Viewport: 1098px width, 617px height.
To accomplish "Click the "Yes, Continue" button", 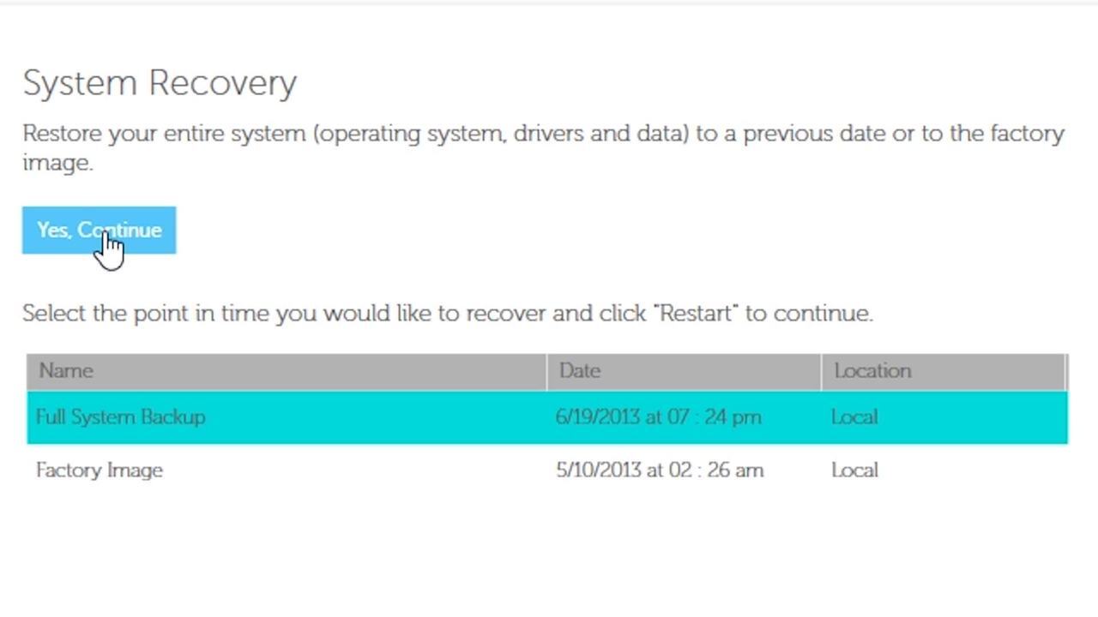I will point(99,230).
